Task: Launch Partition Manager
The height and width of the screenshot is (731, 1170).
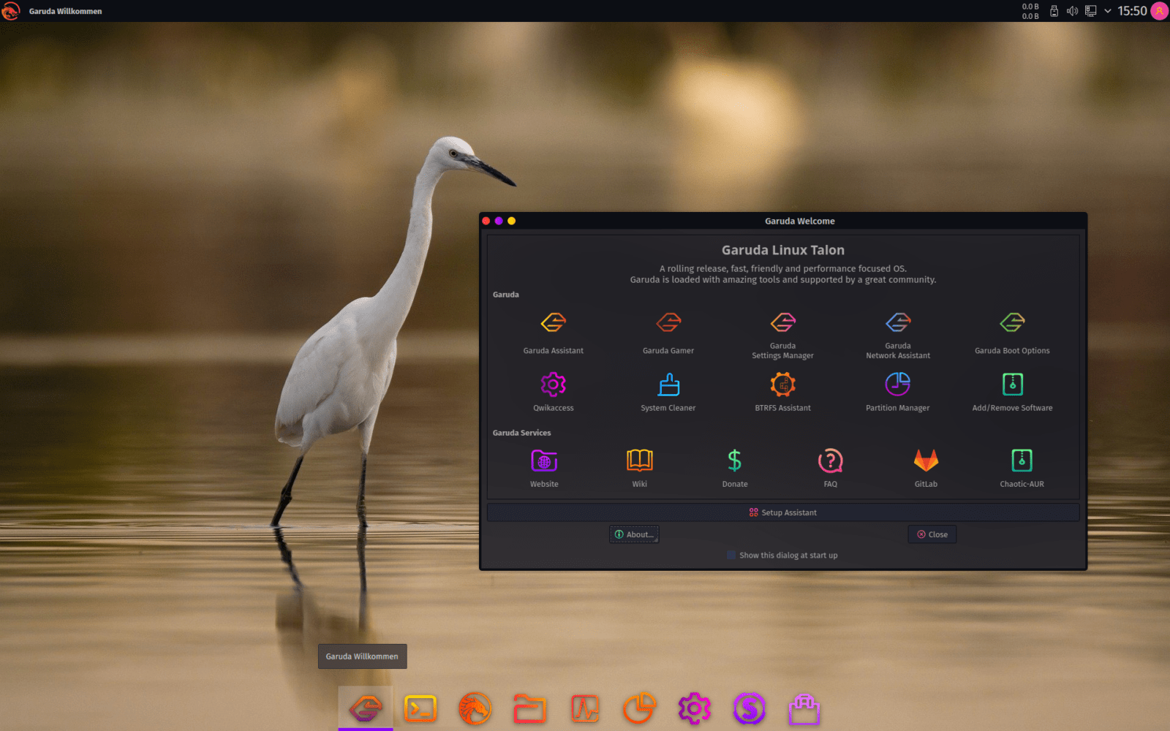Action: coord(898,392)
